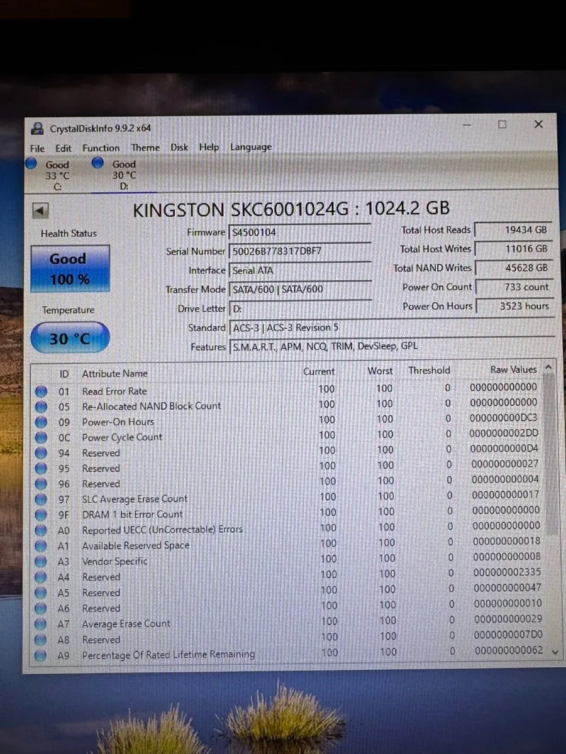Click the previous disk arrow button

click(x=40, y=211)
